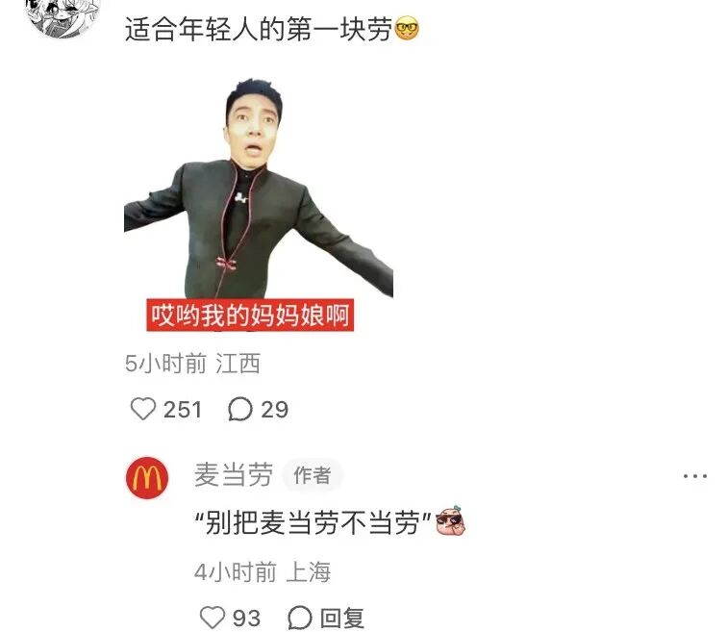Tap the sunglasses pig sticker emoji
This screenshot has height=632, width=727.
point(450,520)
